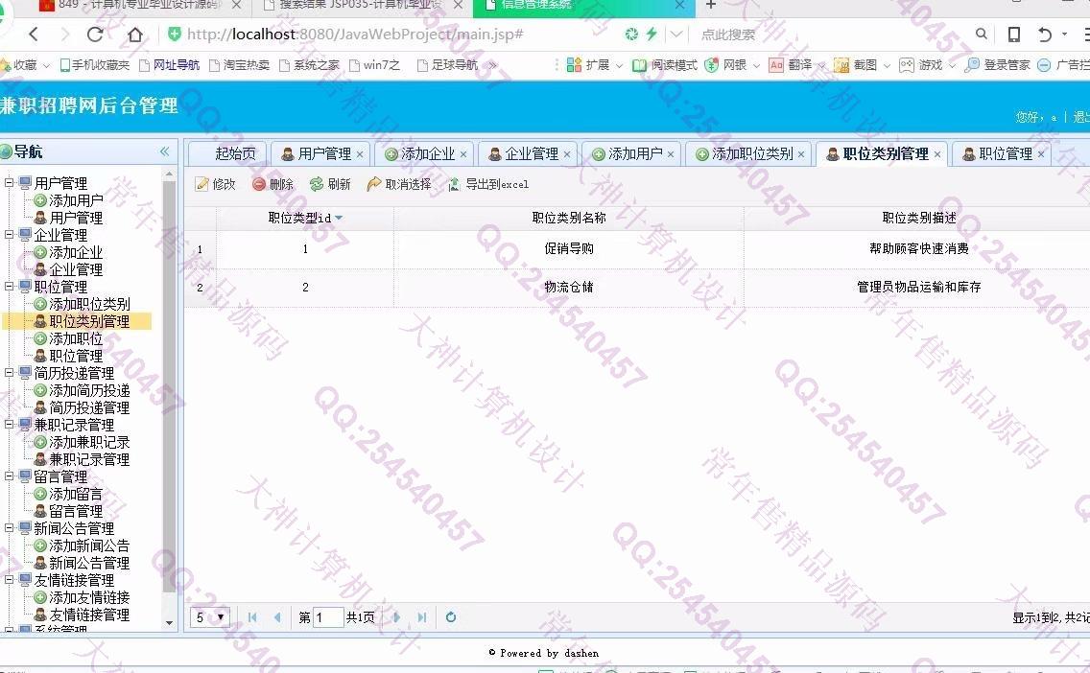Open 扩展 extensions in bookmarks bar
The width and height of the screenshot is (1090, 673).
tap(594, 64)
